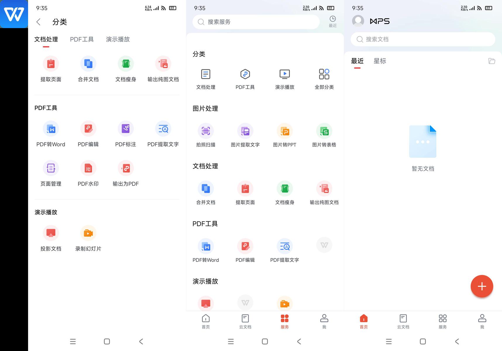Switch to the 演示播放 tab in 分类
Screen dimensions: 502x351
tap(118, 39)
